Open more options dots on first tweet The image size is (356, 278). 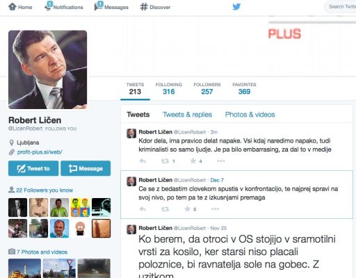pos(221,161)
